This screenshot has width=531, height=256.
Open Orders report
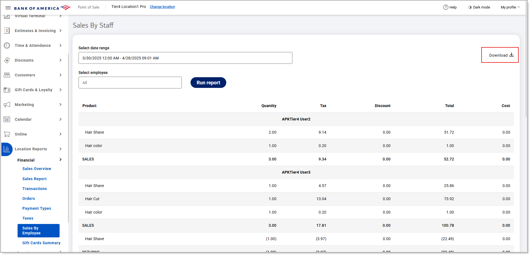pyautogui.click(x=29, y=199)
